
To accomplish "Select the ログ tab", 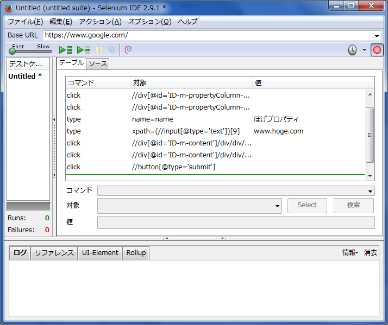I will click(20, 253).
